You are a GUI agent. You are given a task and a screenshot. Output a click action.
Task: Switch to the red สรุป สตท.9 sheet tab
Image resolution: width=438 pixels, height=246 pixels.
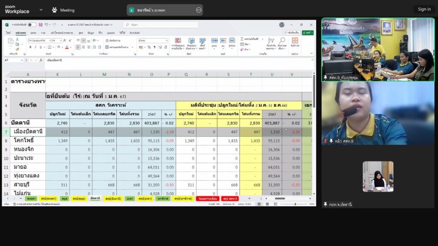click(230, 199)
